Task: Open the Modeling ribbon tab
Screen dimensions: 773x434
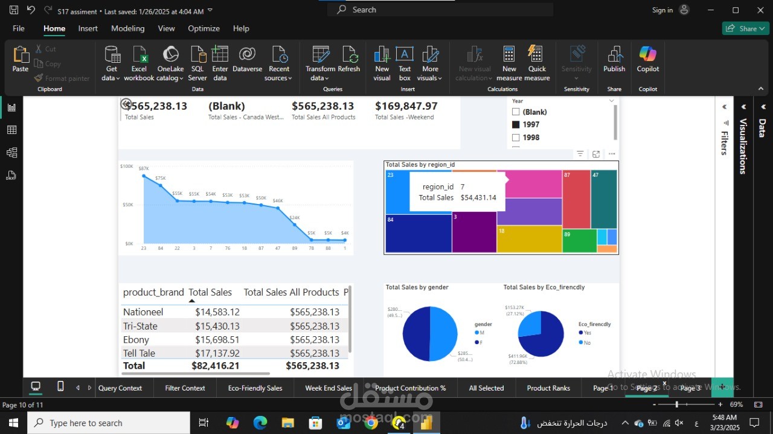Action: [x=128, y=28]
